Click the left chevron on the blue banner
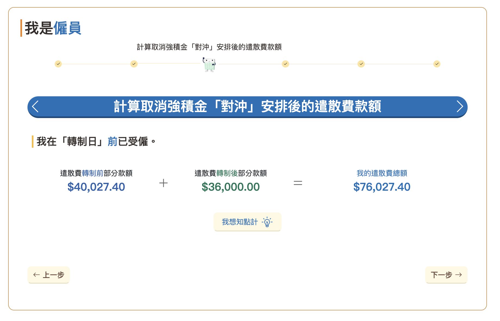The height and width of the screenshot is (321, 500). 35,106
